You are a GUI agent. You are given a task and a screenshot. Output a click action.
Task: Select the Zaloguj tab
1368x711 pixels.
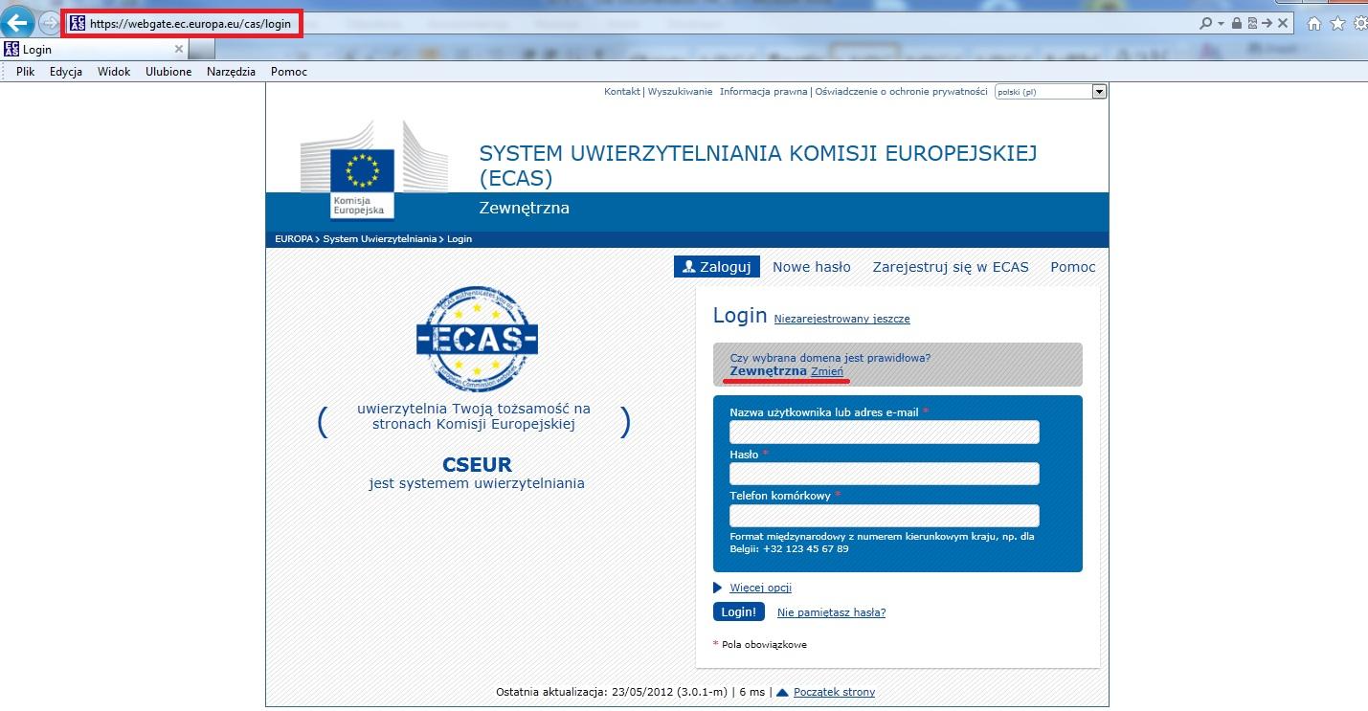[717, 267]
